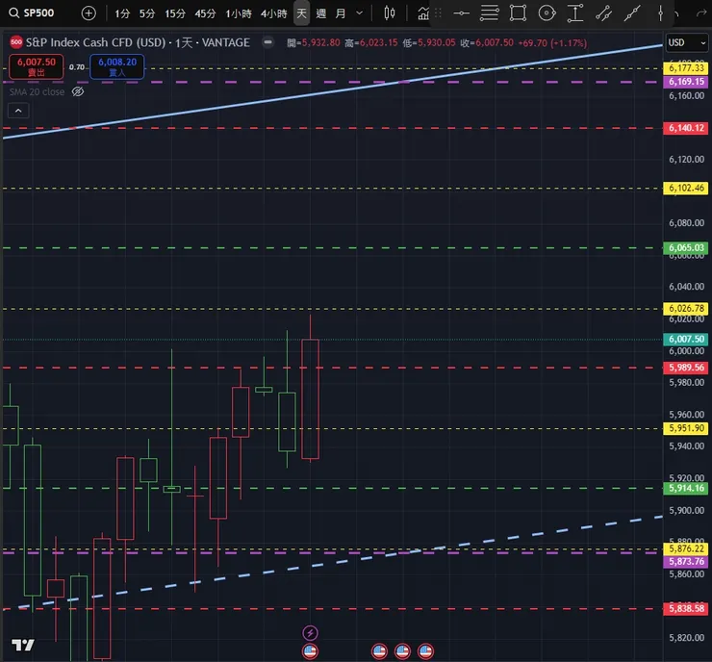
Task: Click the US flag event below lightning icon
Action: pos(310,651)
